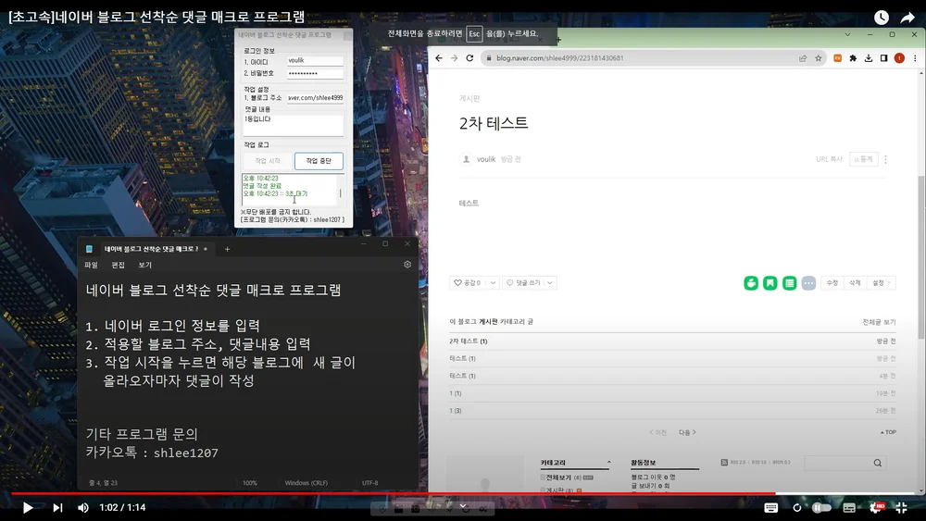
Task: Click the 비밀번호 password field
Action: (315, 74)
